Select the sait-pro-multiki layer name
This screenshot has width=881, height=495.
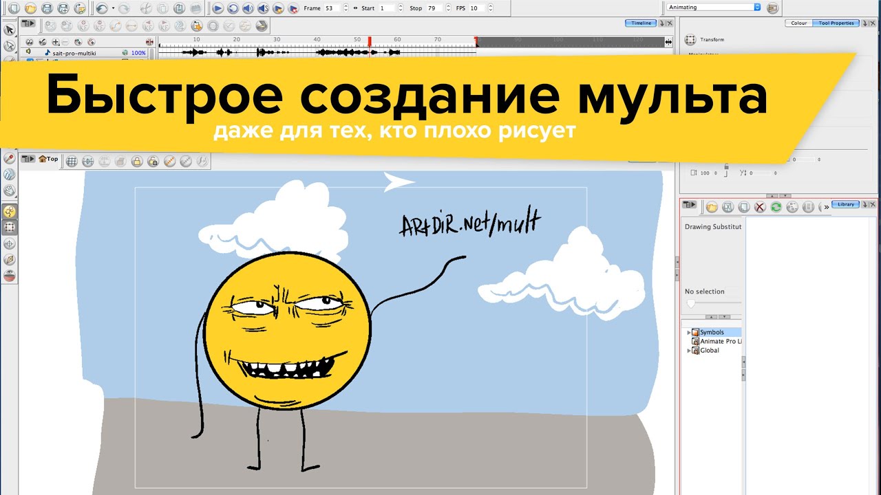(75, 53)
